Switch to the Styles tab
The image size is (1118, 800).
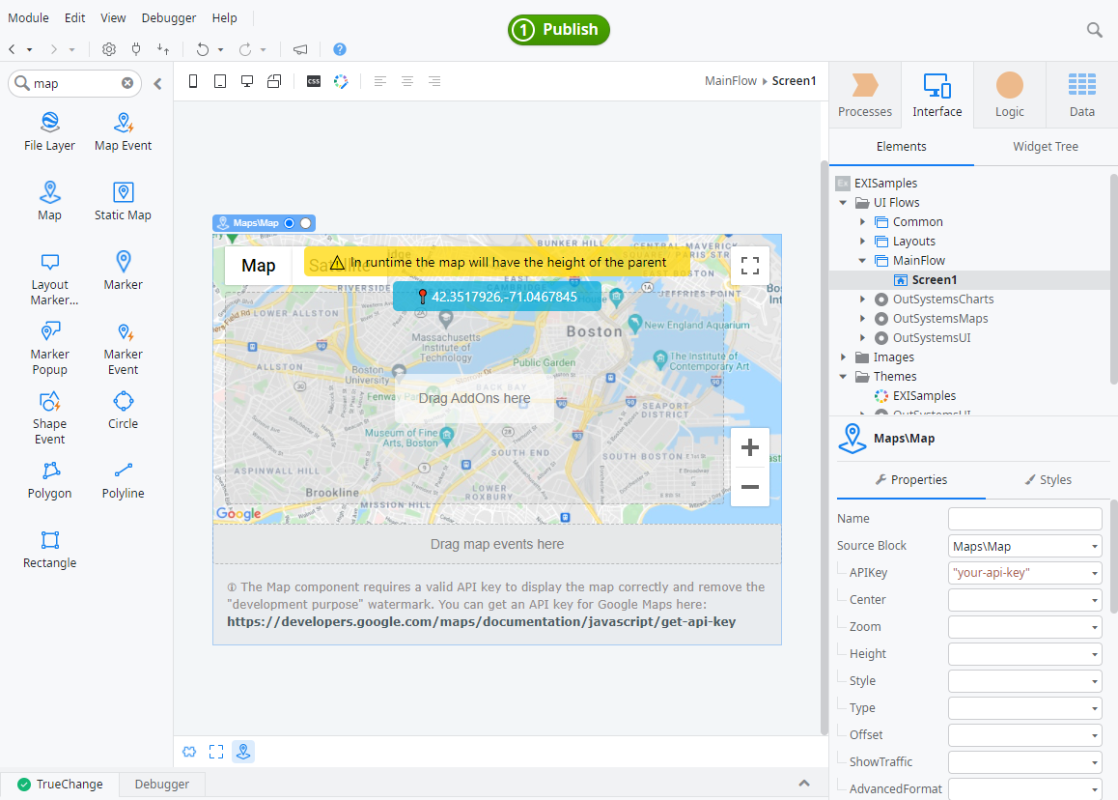(1048, 479)
